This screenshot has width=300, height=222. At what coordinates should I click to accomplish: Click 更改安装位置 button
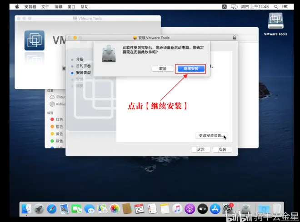click(211, 135)
